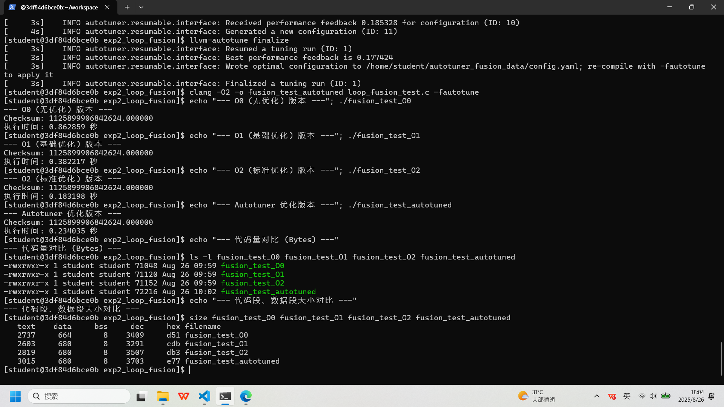The image size is (724, 407).
Task: Open Task View from the taskbar
Action: (141, 396)
